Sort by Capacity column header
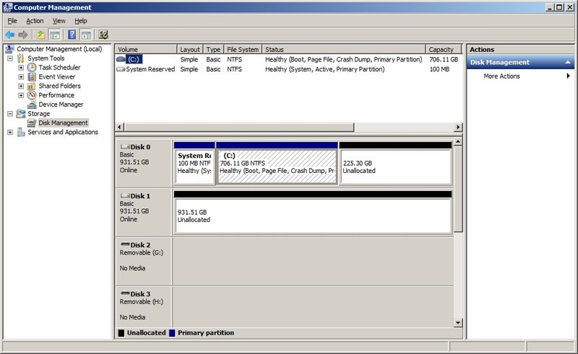 tap(444, 49)
